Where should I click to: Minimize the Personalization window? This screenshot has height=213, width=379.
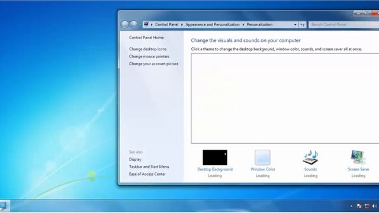(358, 13)
